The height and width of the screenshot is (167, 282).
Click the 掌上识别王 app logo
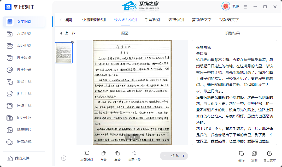click(8, 7)
